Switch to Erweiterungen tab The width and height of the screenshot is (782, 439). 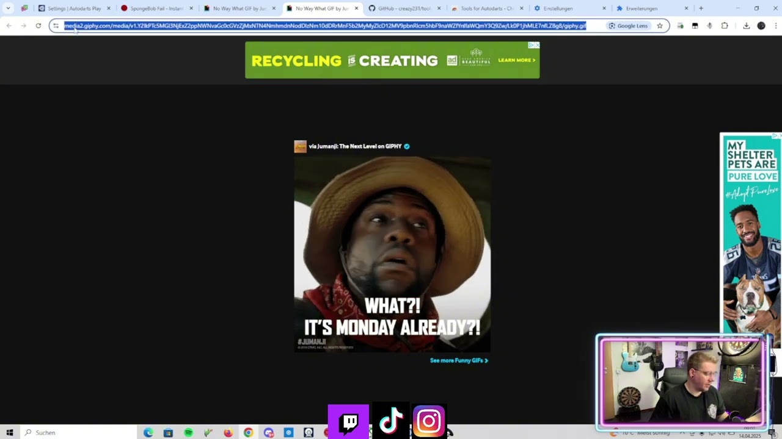651,9
